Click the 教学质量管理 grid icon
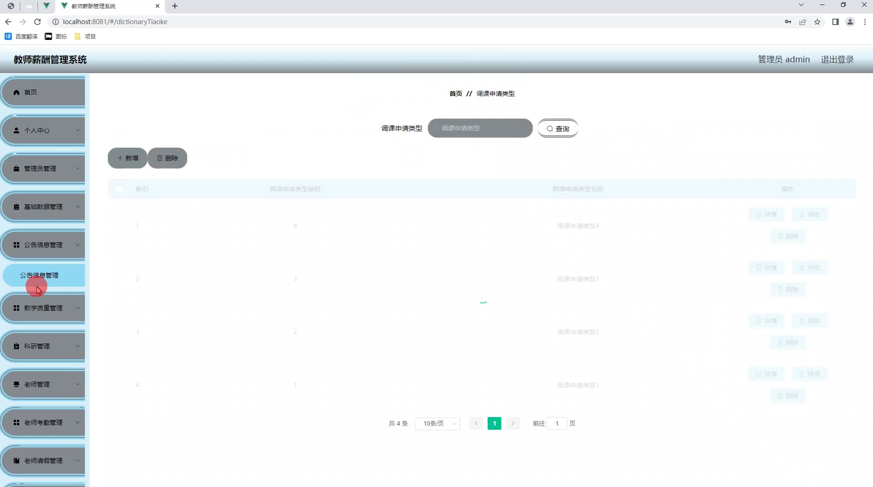This screenshot has width=873, height=487. [16, 308]
